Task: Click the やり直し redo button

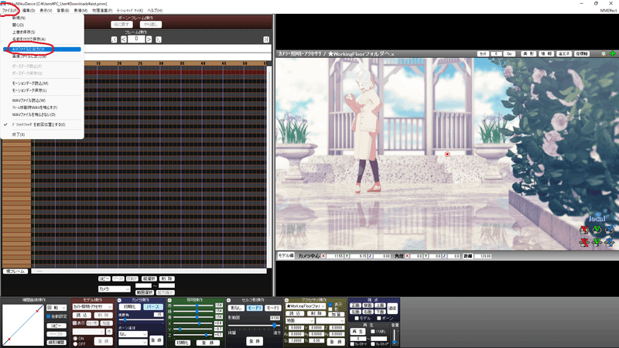Action: click(151, 25)
